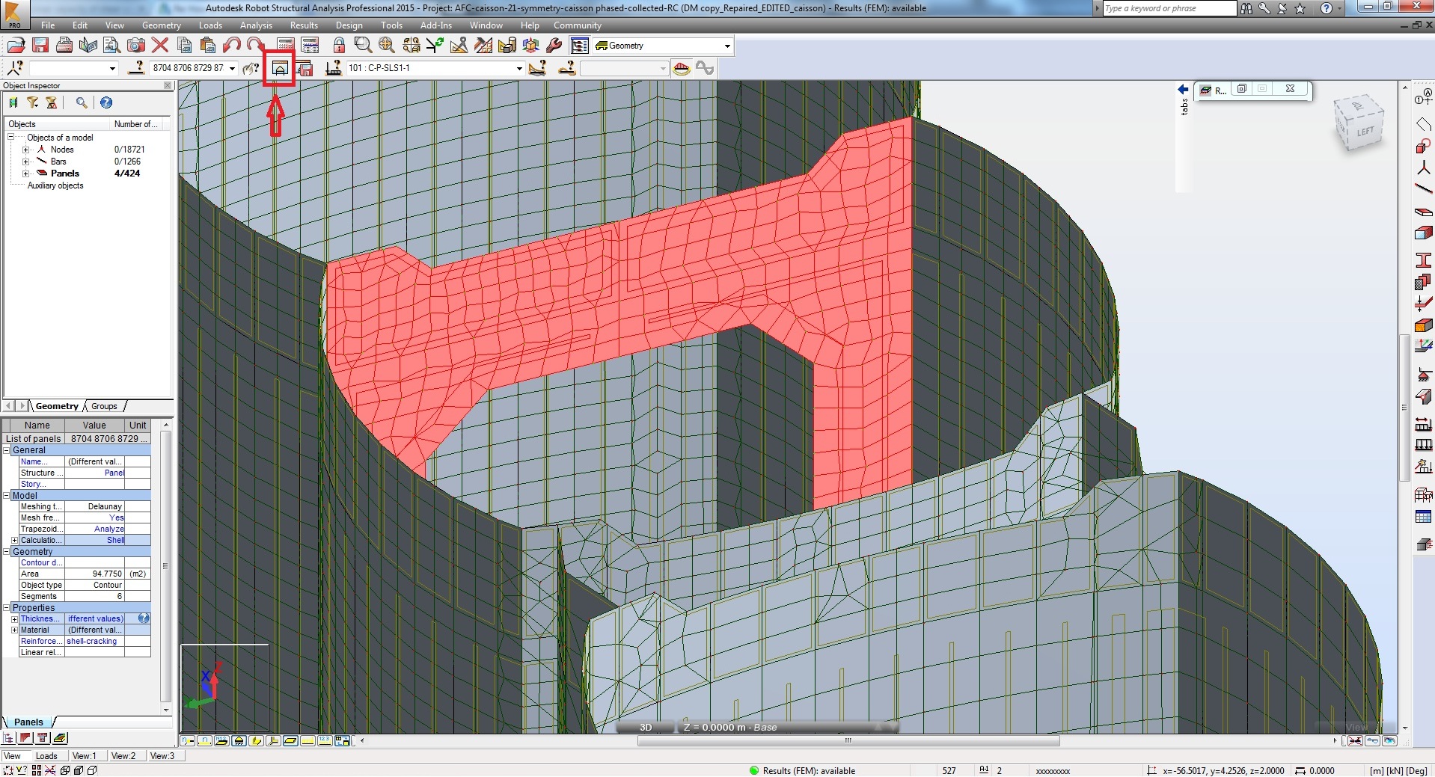Toggle the lock icon in the toolbar

tap(339, 45)
